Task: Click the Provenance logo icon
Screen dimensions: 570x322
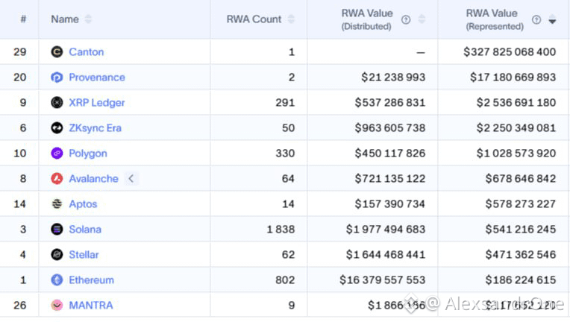Action: [57, 78]
